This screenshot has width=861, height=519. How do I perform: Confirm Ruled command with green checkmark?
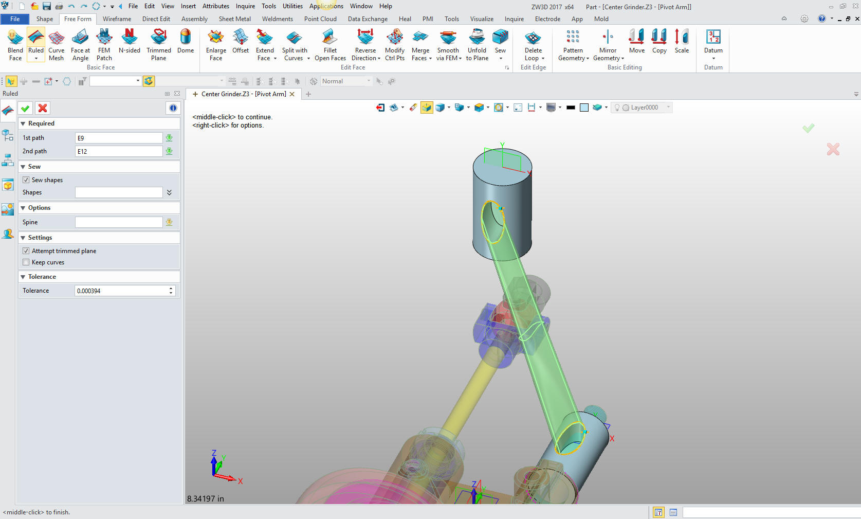(25, 108)
